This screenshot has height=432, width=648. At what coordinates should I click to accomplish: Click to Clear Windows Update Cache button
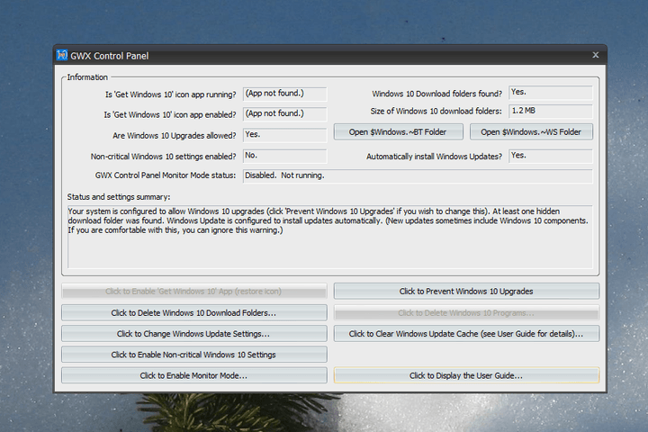(x=466, y=334)
